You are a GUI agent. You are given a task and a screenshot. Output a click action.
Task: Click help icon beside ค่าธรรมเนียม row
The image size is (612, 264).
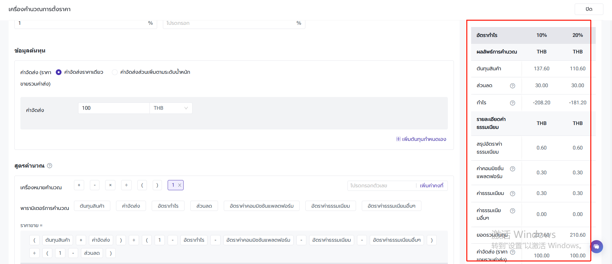[x=512, y=193]
